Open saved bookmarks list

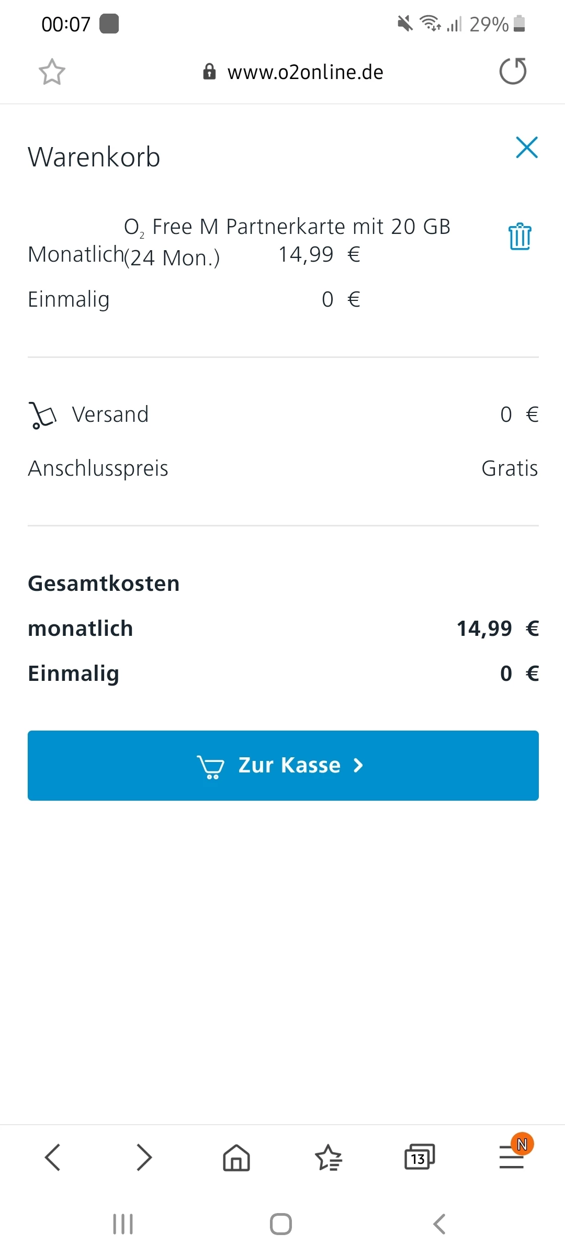(x=328, y=1157)
